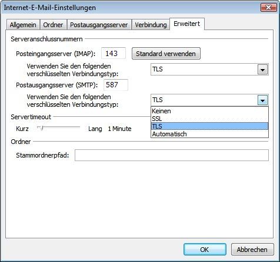Screen dimensions: 280x262
Task: Go to the Verbindung tab
Action: point(151,25)
